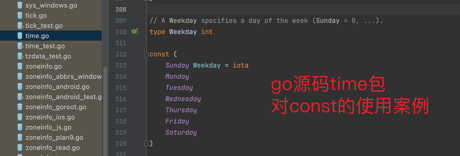Click the sys_windows.go file icon
This screenshot has width=460, height=156.
click(20, 5)
